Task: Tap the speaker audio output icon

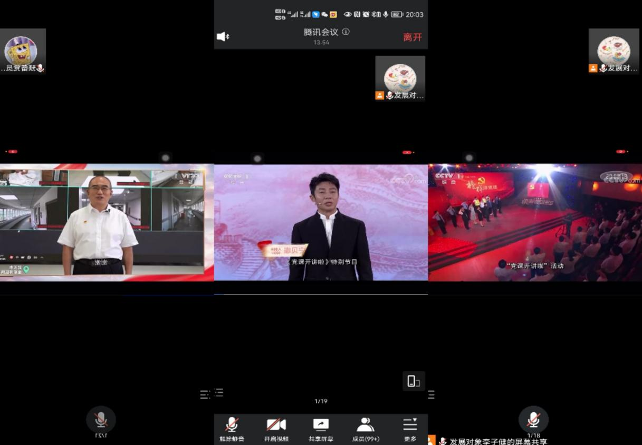Action: (223, 36)
